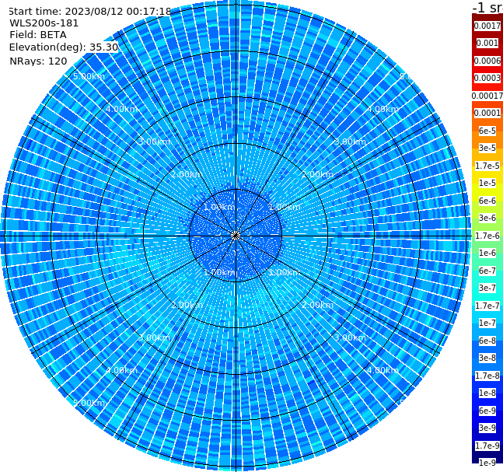Click the 1.7e-7 colorbar label

(487, 306)
